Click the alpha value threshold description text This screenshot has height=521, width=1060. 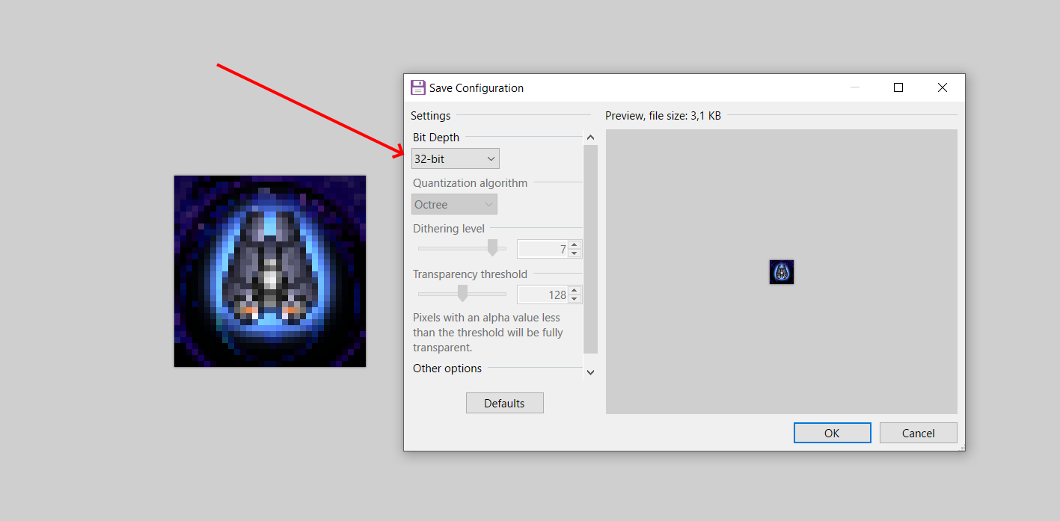tap(488, 333)
